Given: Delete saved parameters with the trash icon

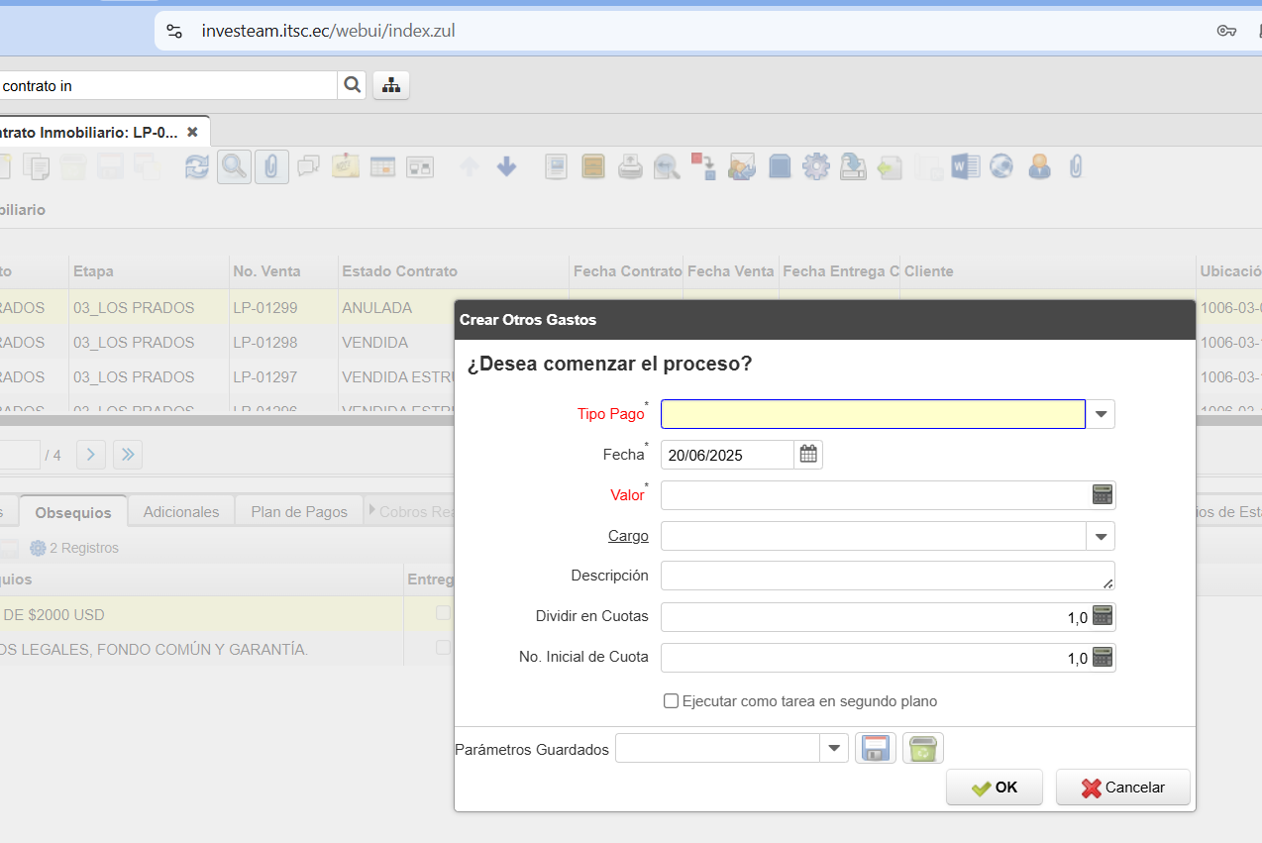Looking at the screenshot, I should click(x=922, y=749).
